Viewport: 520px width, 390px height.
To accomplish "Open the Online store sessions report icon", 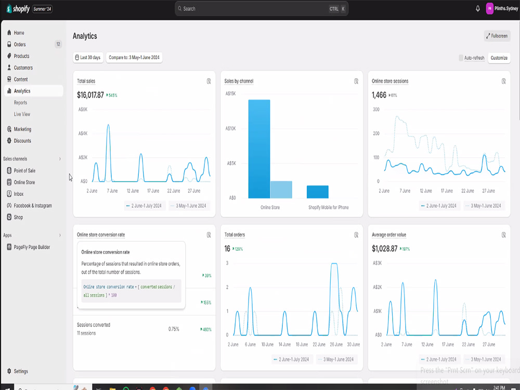I will point(503,81).
